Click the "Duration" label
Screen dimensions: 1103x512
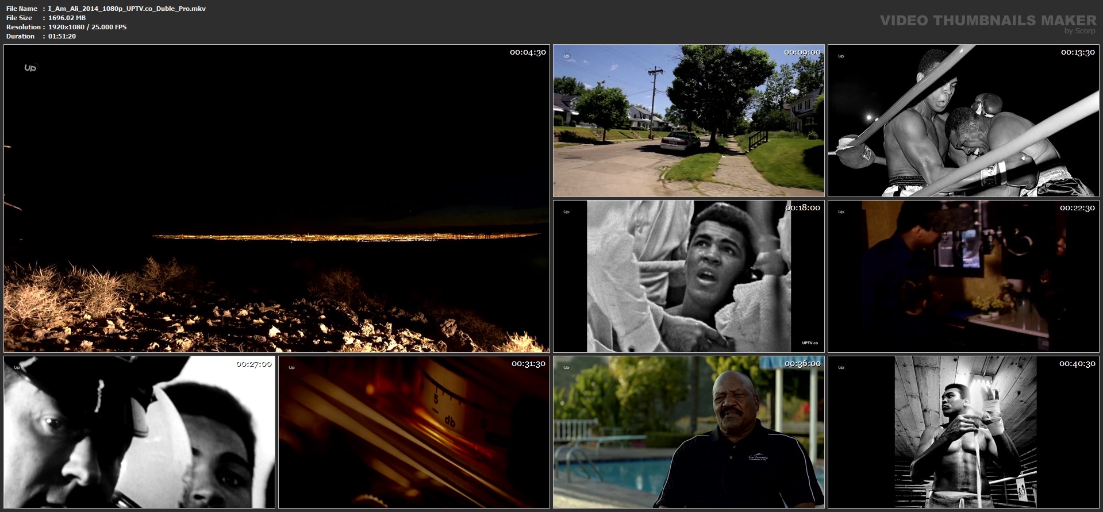tap(20, 36)
